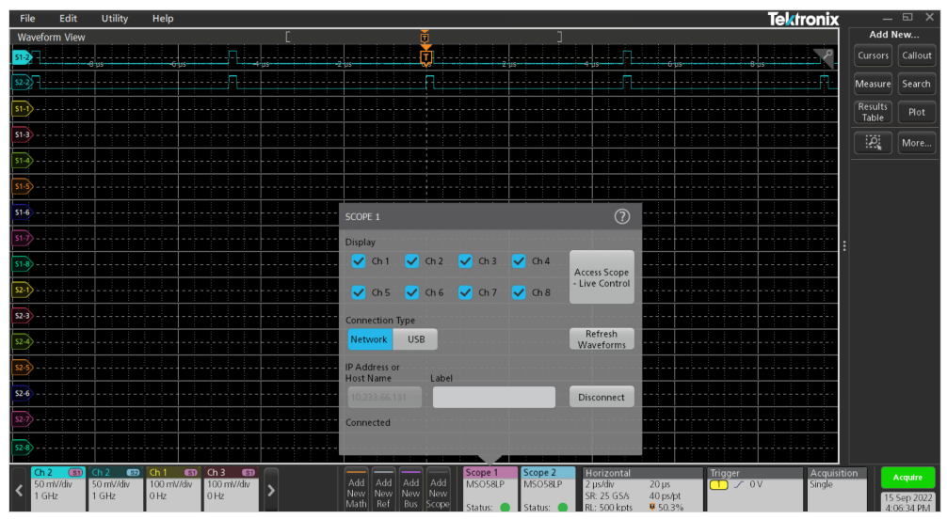Select the S1-5 waveform handle
Screen dimensions: 947x519
[23, 186]
